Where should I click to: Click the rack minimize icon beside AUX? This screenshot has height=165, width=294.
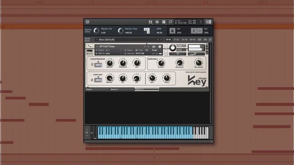210,40
